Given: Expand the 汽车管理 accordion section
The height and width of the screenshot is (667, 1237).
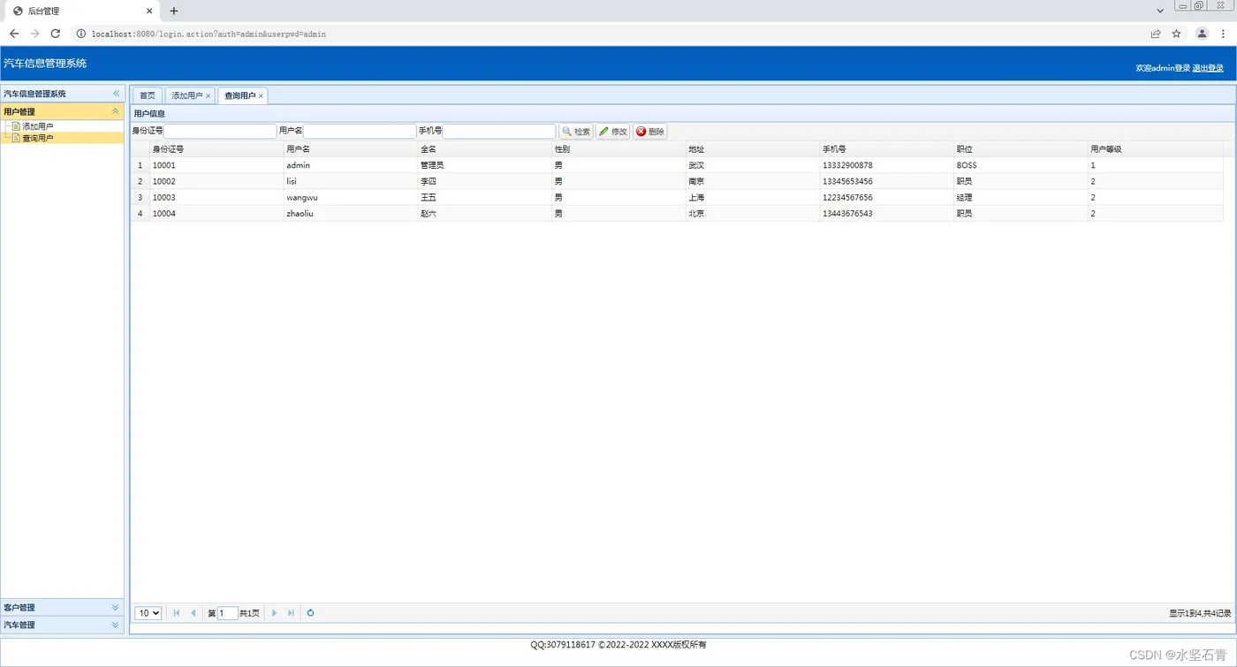Looking at the screenshot, I should coord(115,625).
